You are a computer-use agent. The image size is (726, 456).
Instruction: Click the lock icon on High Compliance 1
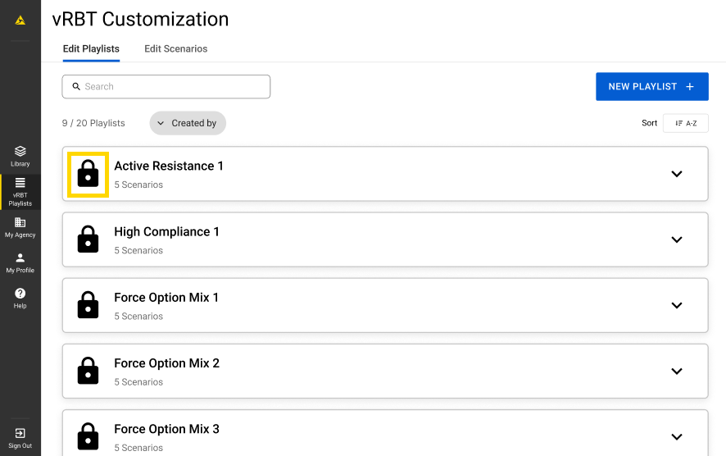(x=88, y=239)
